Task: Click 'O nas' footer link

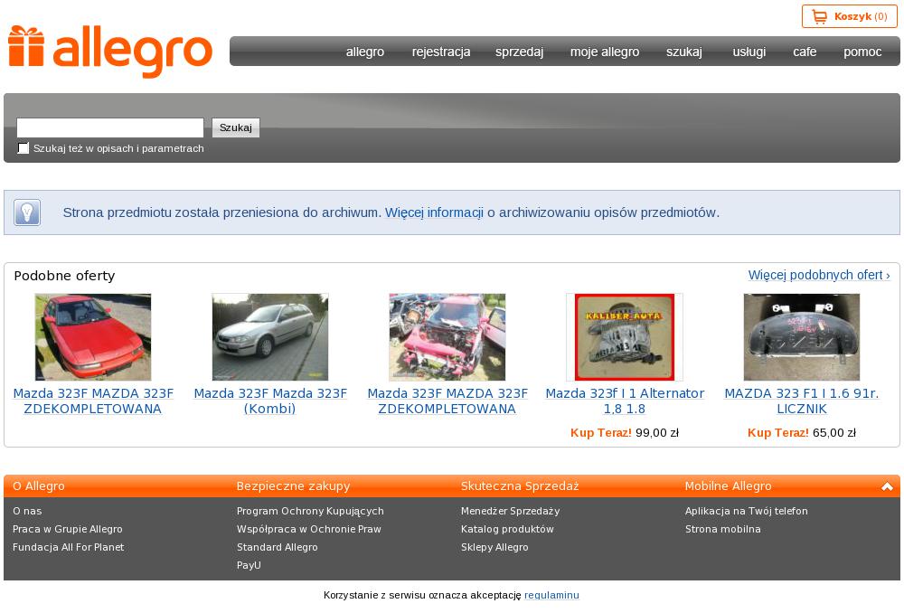Action: [27, 511]
